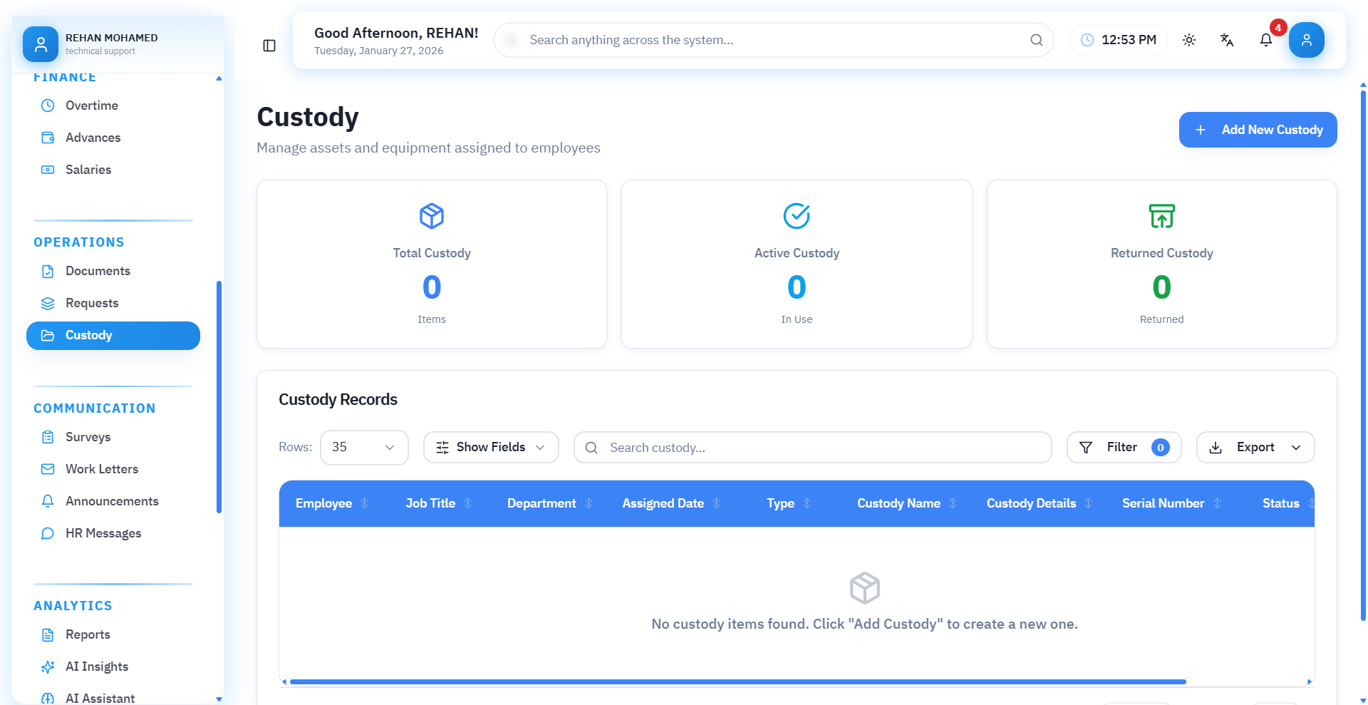Click the Total Custody box icon
The height and width of the screenshot is (705, 1368).
tap(432, 216)
